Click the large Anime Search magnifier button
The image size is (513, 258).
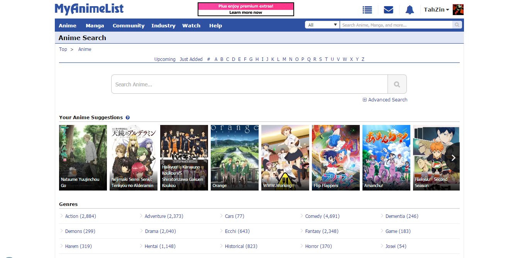click(x=397, y=84)
